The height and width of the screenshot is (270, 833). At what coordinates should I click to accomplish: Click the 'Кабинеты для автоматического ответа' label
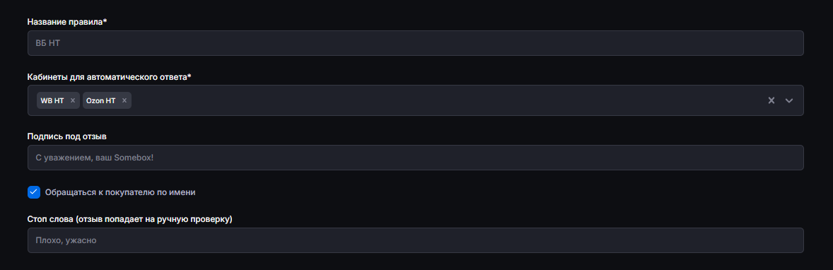click(x=110, y=77)
